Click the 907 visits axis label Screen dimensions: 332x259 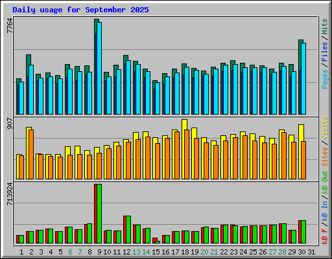(x=10, y=123)
